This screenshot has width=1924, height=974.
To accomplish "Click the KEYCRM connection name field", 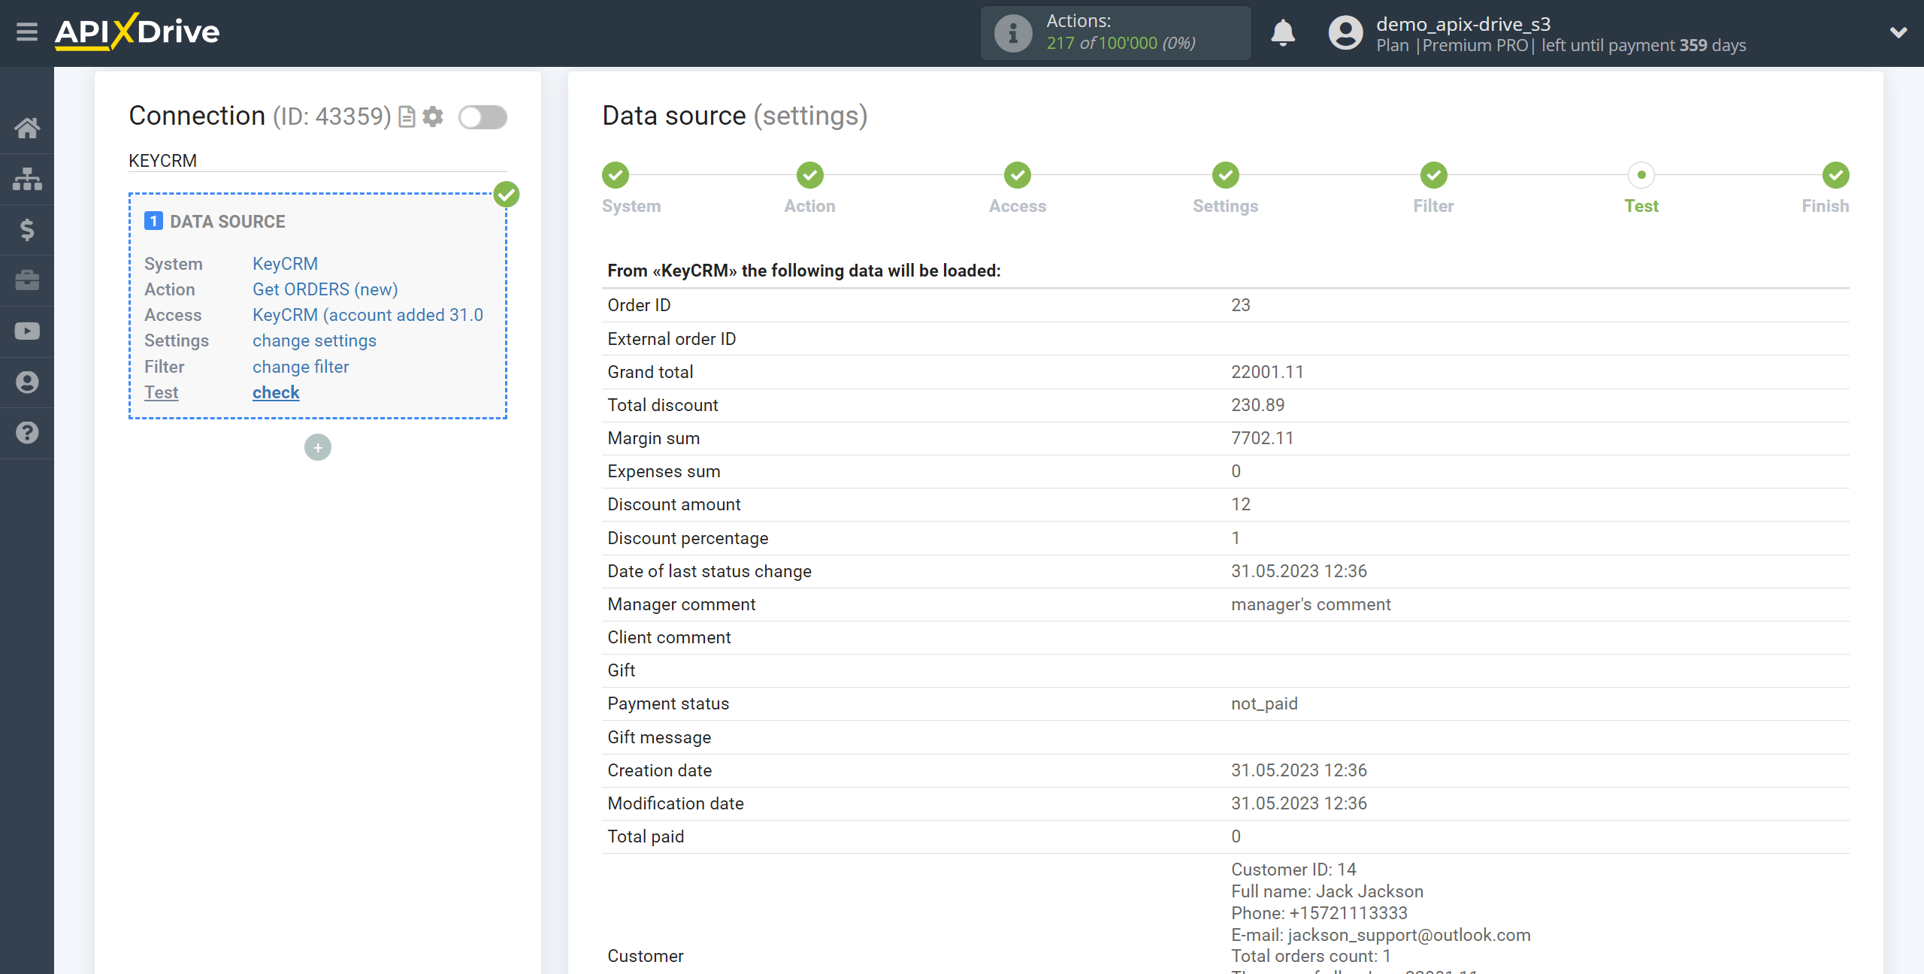I will tap(317, 161).
